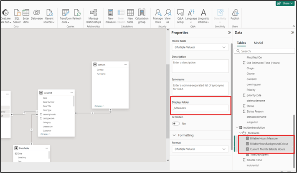Open the Home table dropdown
Image resolution: width=297 pixels, height=173 pixels.
pos(200,47)
